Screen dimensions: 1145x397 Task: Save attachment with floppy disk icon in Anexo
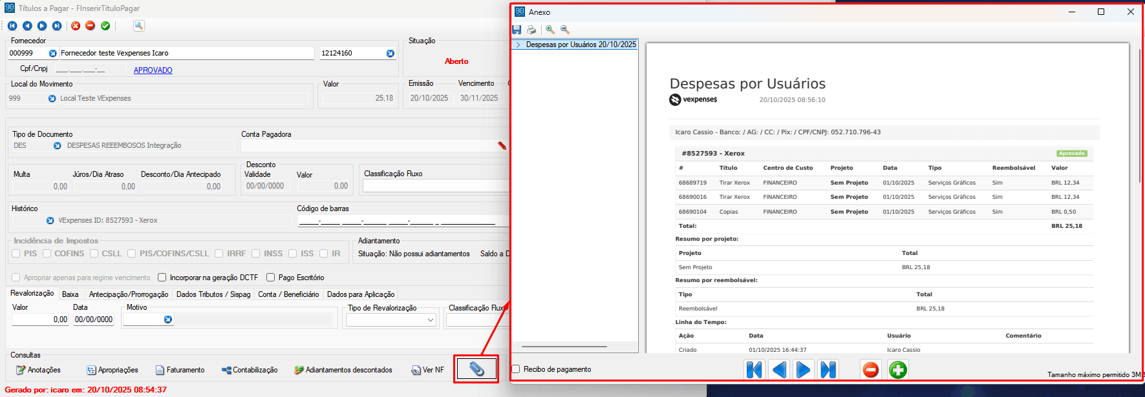(517, 30)
